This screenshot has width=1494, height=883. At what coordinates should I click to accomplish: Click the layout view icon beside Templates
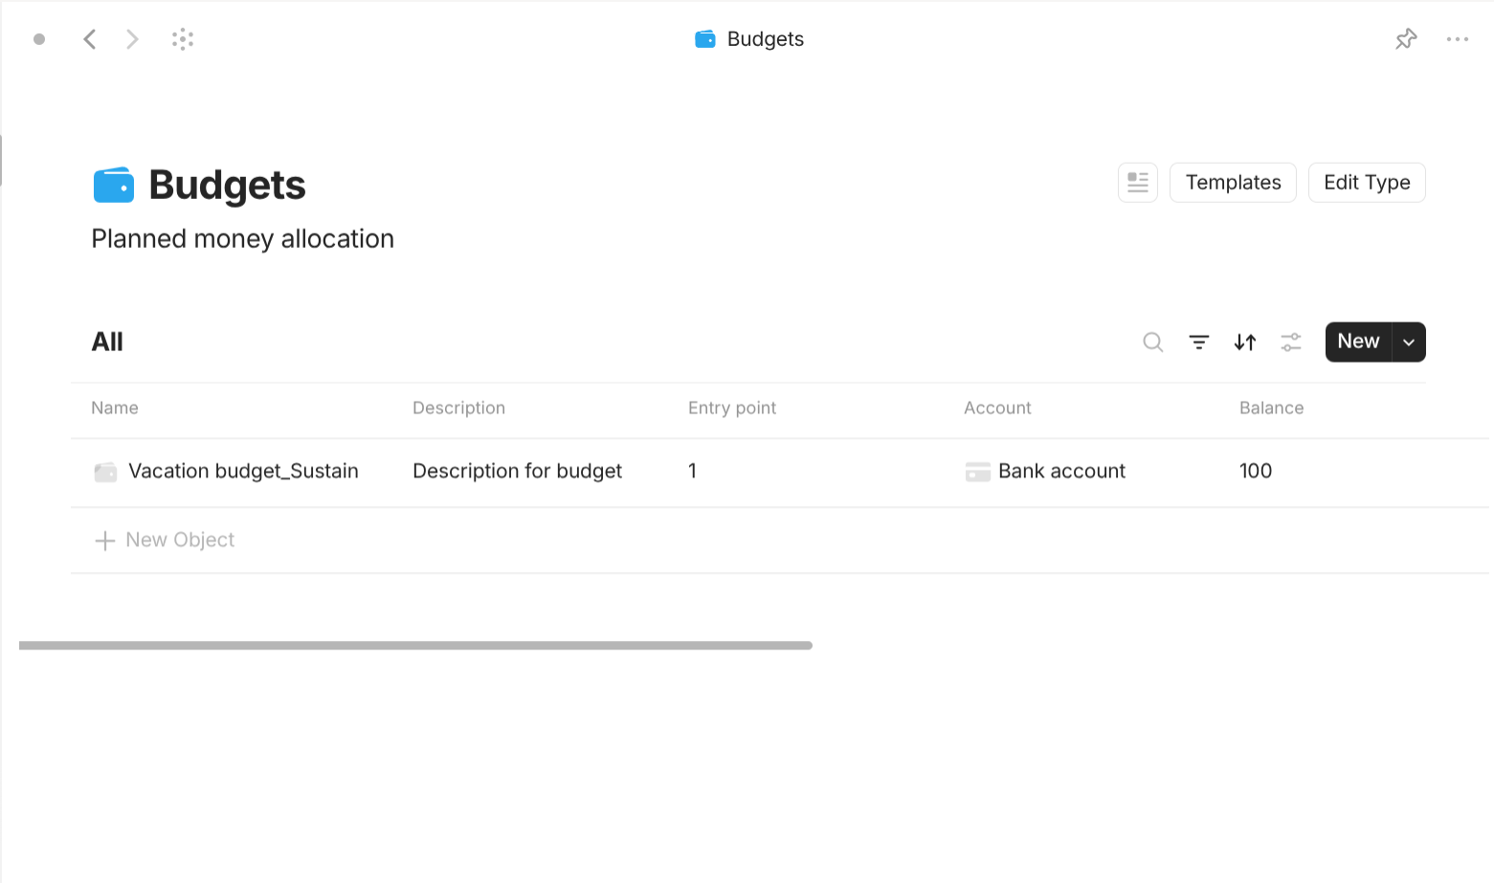[1137, 182]
